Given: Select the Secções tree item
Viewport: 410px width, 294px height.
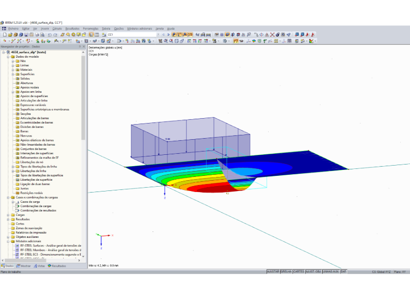Looking at the screenshot, I should point(26,114).
